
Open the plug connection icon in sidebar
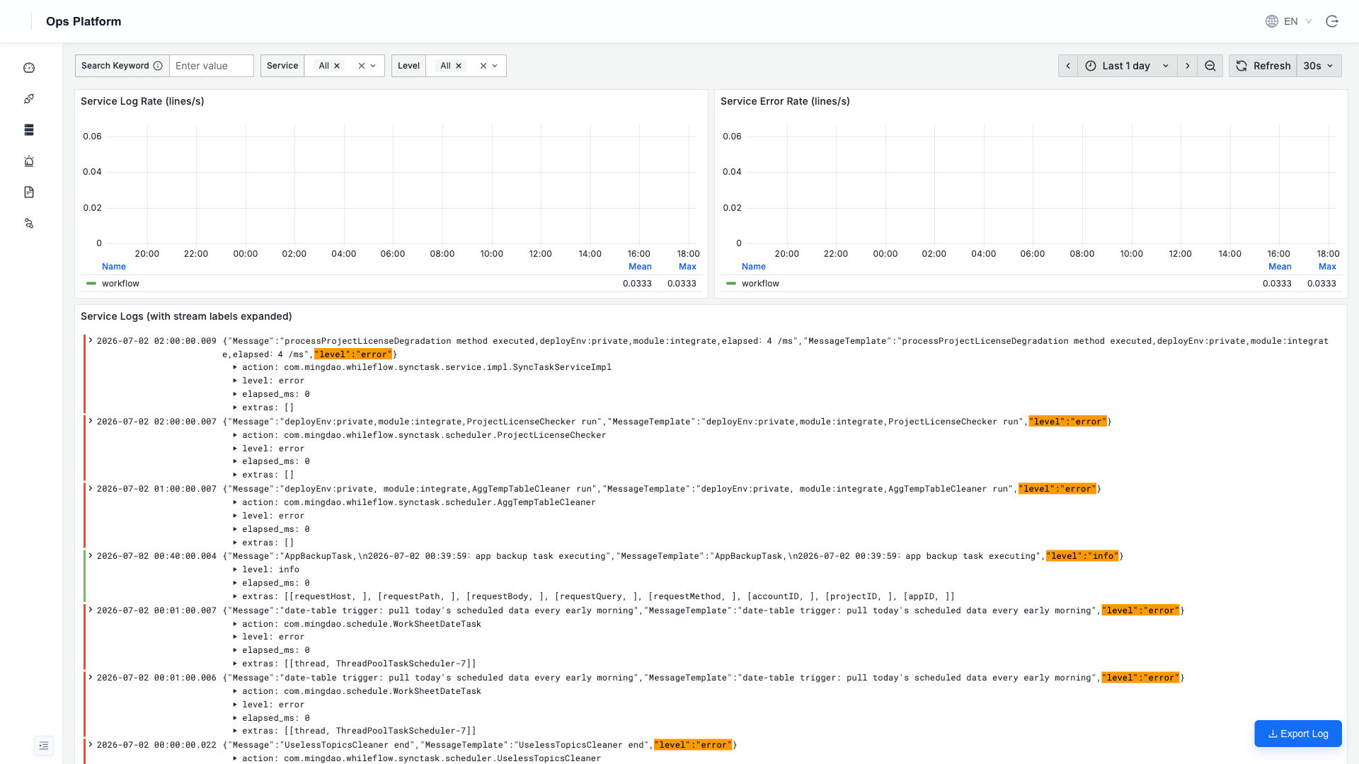29,99
